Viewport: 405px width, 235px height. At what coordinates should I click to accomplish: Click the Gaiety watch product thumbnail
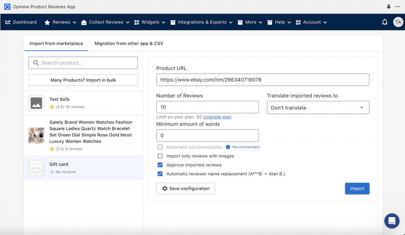tap(36, 135)
